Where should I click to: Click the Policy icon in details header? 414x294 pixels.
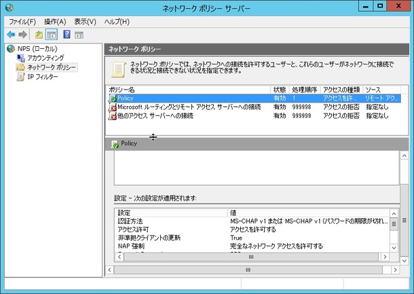[115, 144]
